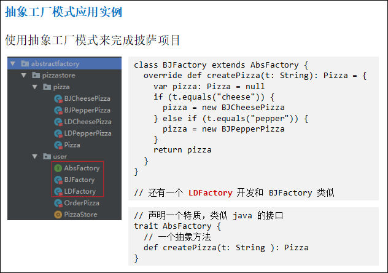
Task: Click the return pizza line
Action: [182, 150]
